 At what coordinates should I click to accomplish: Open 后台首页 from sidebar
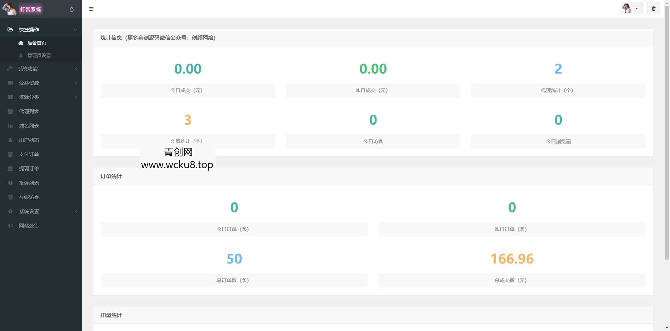point(37,43)
